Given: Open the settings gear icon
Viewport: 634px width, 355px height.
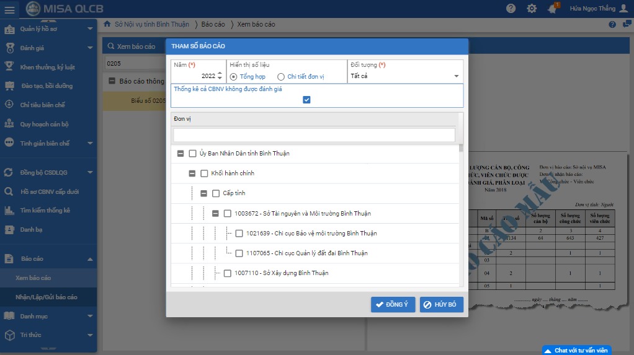Looking at the screenshot, I should pos(532,9).
